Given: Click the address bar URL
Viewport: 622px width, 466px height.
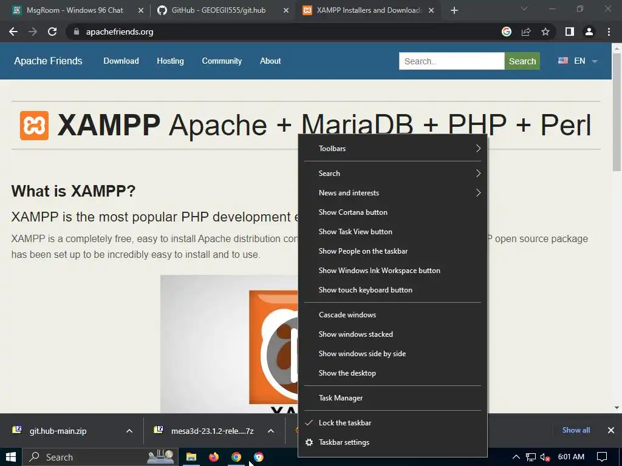Looking at the screenshot, I should pos(120,32).
